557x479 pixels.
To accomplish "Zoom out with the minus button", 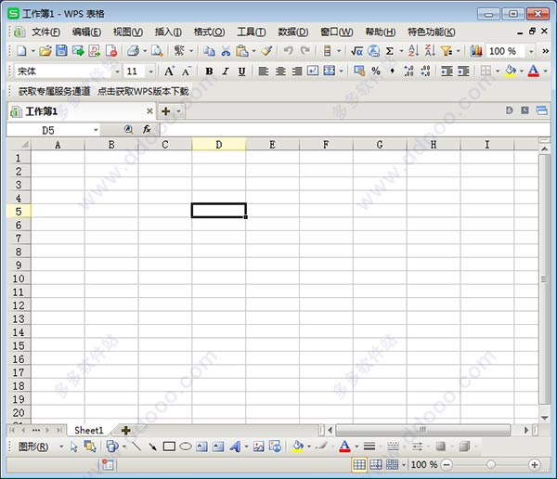I will coord(447,464).
